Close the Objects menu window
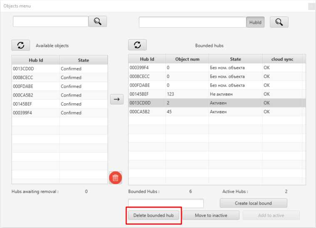Screen dimensions: 316x228 (311, 6)
